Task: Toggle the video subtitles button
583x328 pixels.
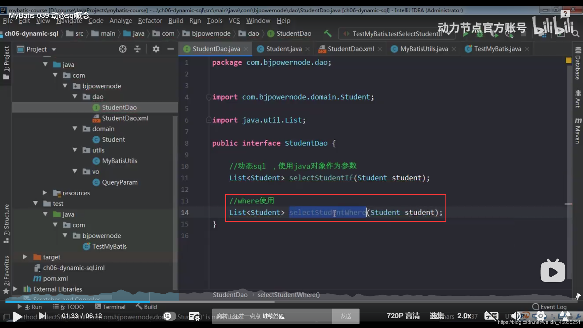Action: point(491,316)
